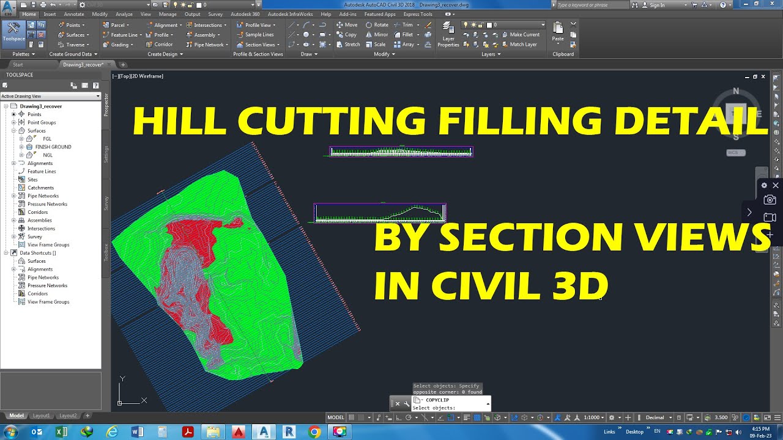Click Match Layer button
Image resolution: width=783 pixels, height=440 pixels.
point(519,45)
